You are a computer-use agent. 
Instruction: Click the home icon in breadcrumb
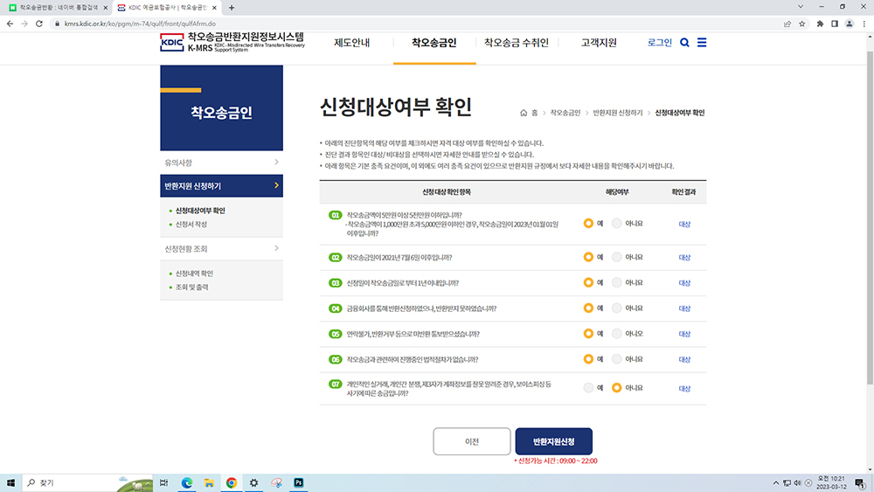tap(524, 113)
